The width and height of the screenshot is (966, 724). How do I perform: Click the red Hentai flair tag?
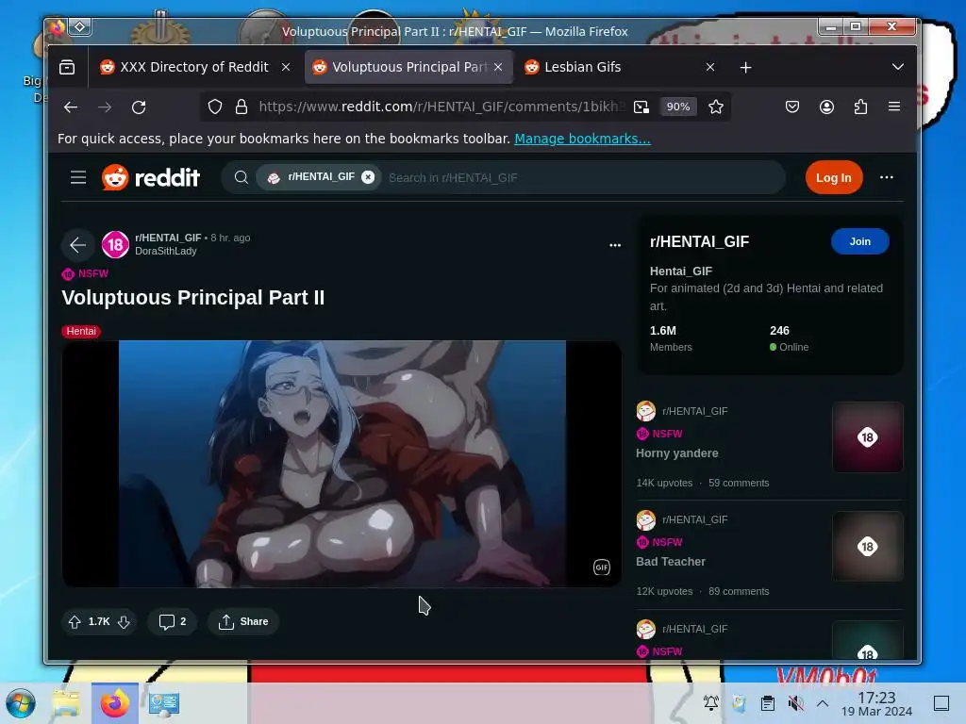tap(81, 331)
